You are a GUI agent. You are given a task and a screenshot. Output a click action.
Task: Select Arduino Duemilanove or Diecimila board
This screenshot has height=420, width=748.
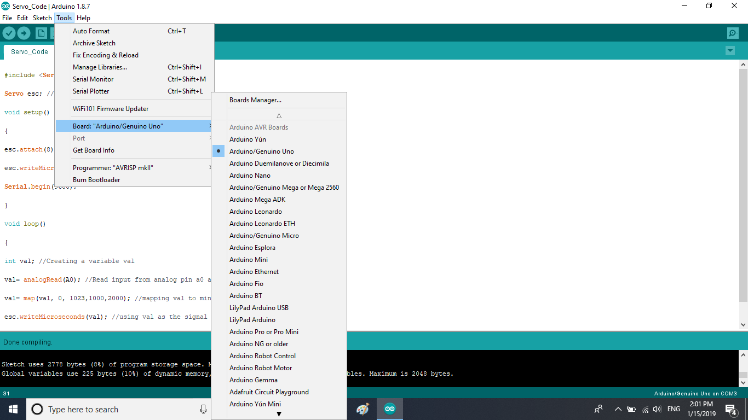(279, 164)
